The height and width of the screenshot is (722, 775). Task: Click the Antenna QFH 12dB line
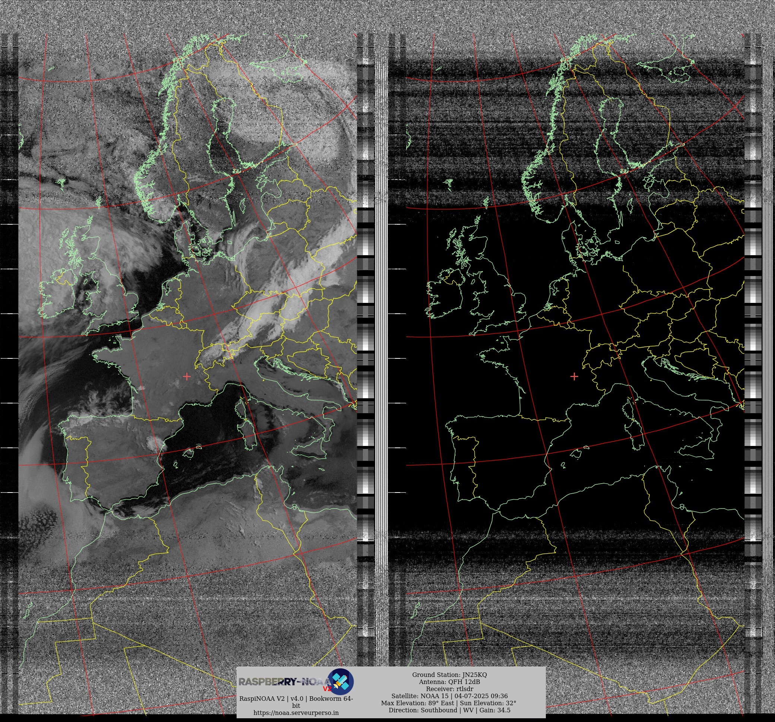449,681
